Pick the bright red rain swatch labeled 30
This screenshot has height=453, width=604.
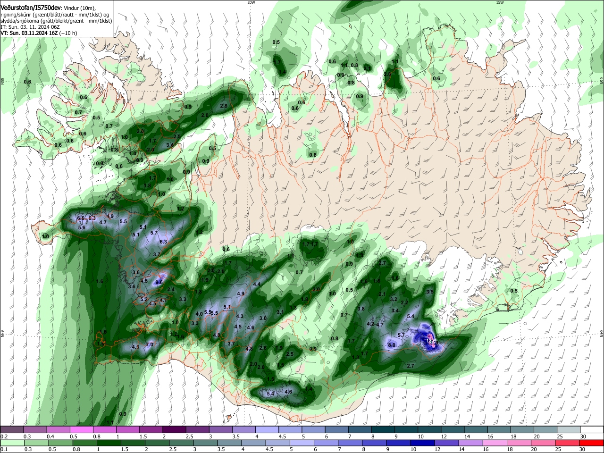pyautogui.click(x=591, y=443)
